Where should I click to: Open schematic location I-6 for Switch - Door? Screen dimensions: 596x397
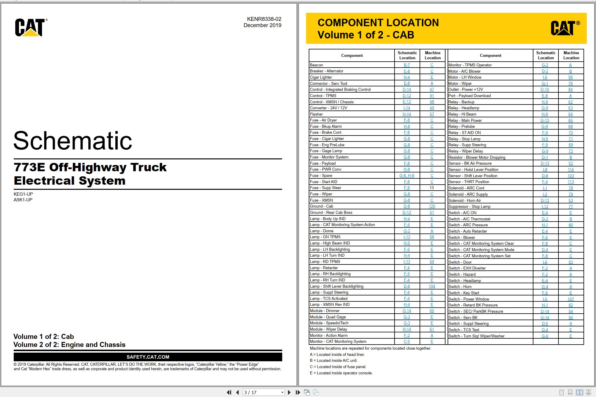click(545, 262)
